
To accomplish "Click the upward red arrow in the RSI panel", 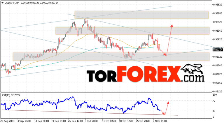I will (166, 107).
